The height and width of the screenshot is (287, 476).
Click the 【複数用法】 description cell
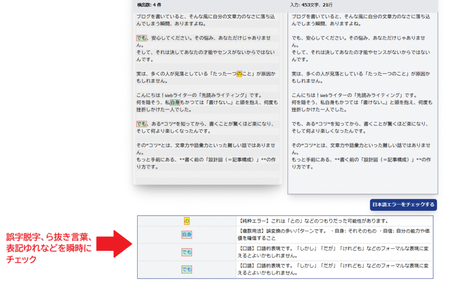coord(334,235)
